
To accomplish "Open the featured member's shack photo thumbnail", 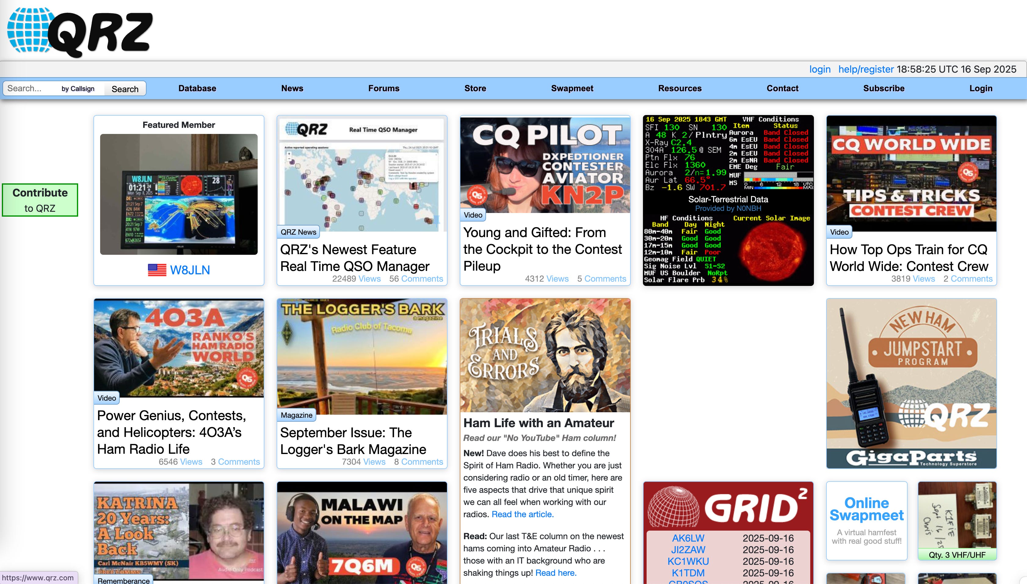I will [179, 194].
